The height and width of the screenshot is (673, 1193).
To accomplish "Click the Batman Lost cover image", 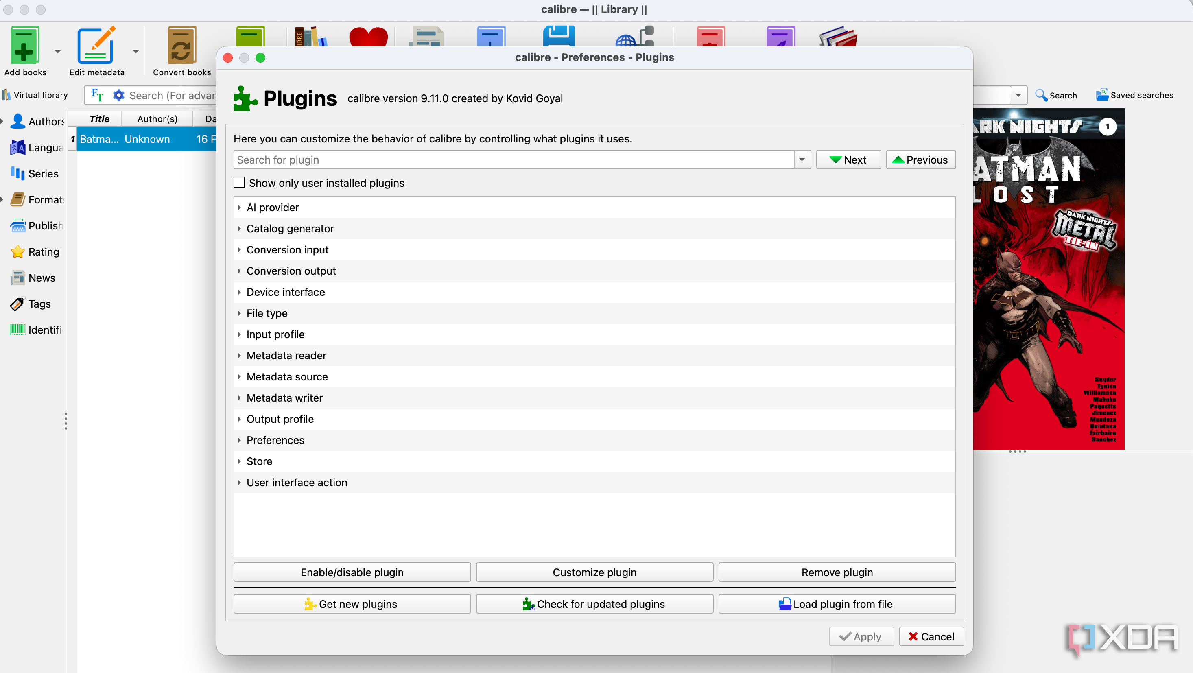I will pos(1049,279).
